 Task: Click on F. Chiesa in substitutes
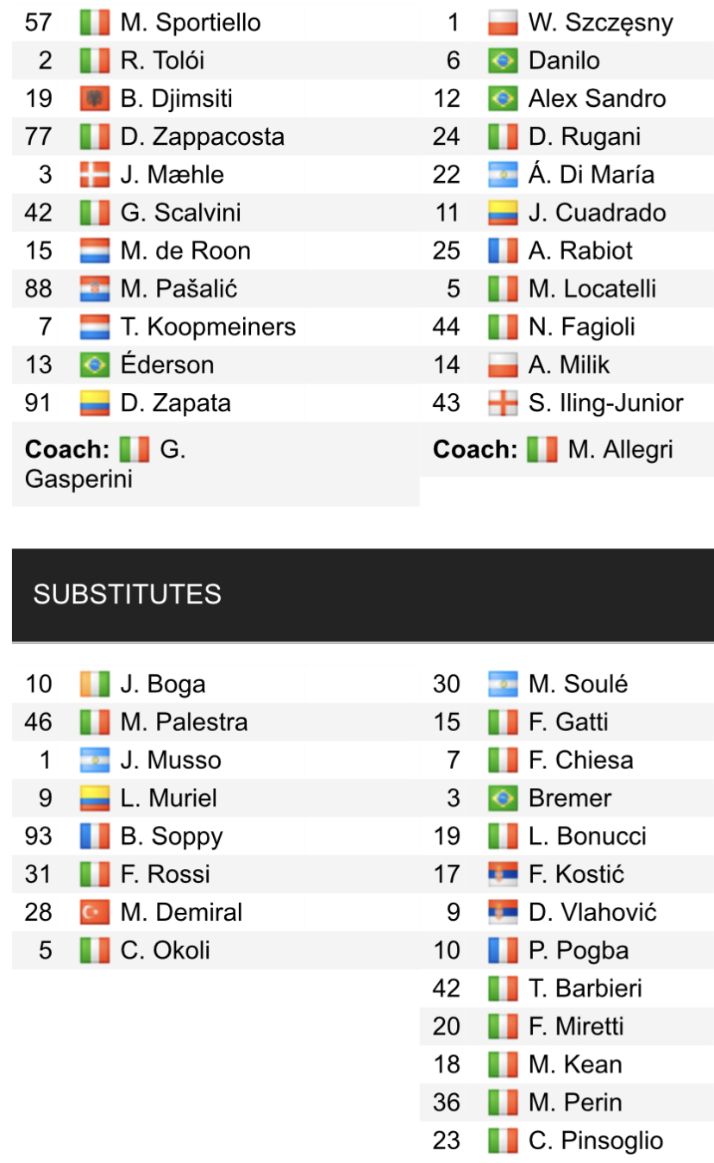[580, 760]
